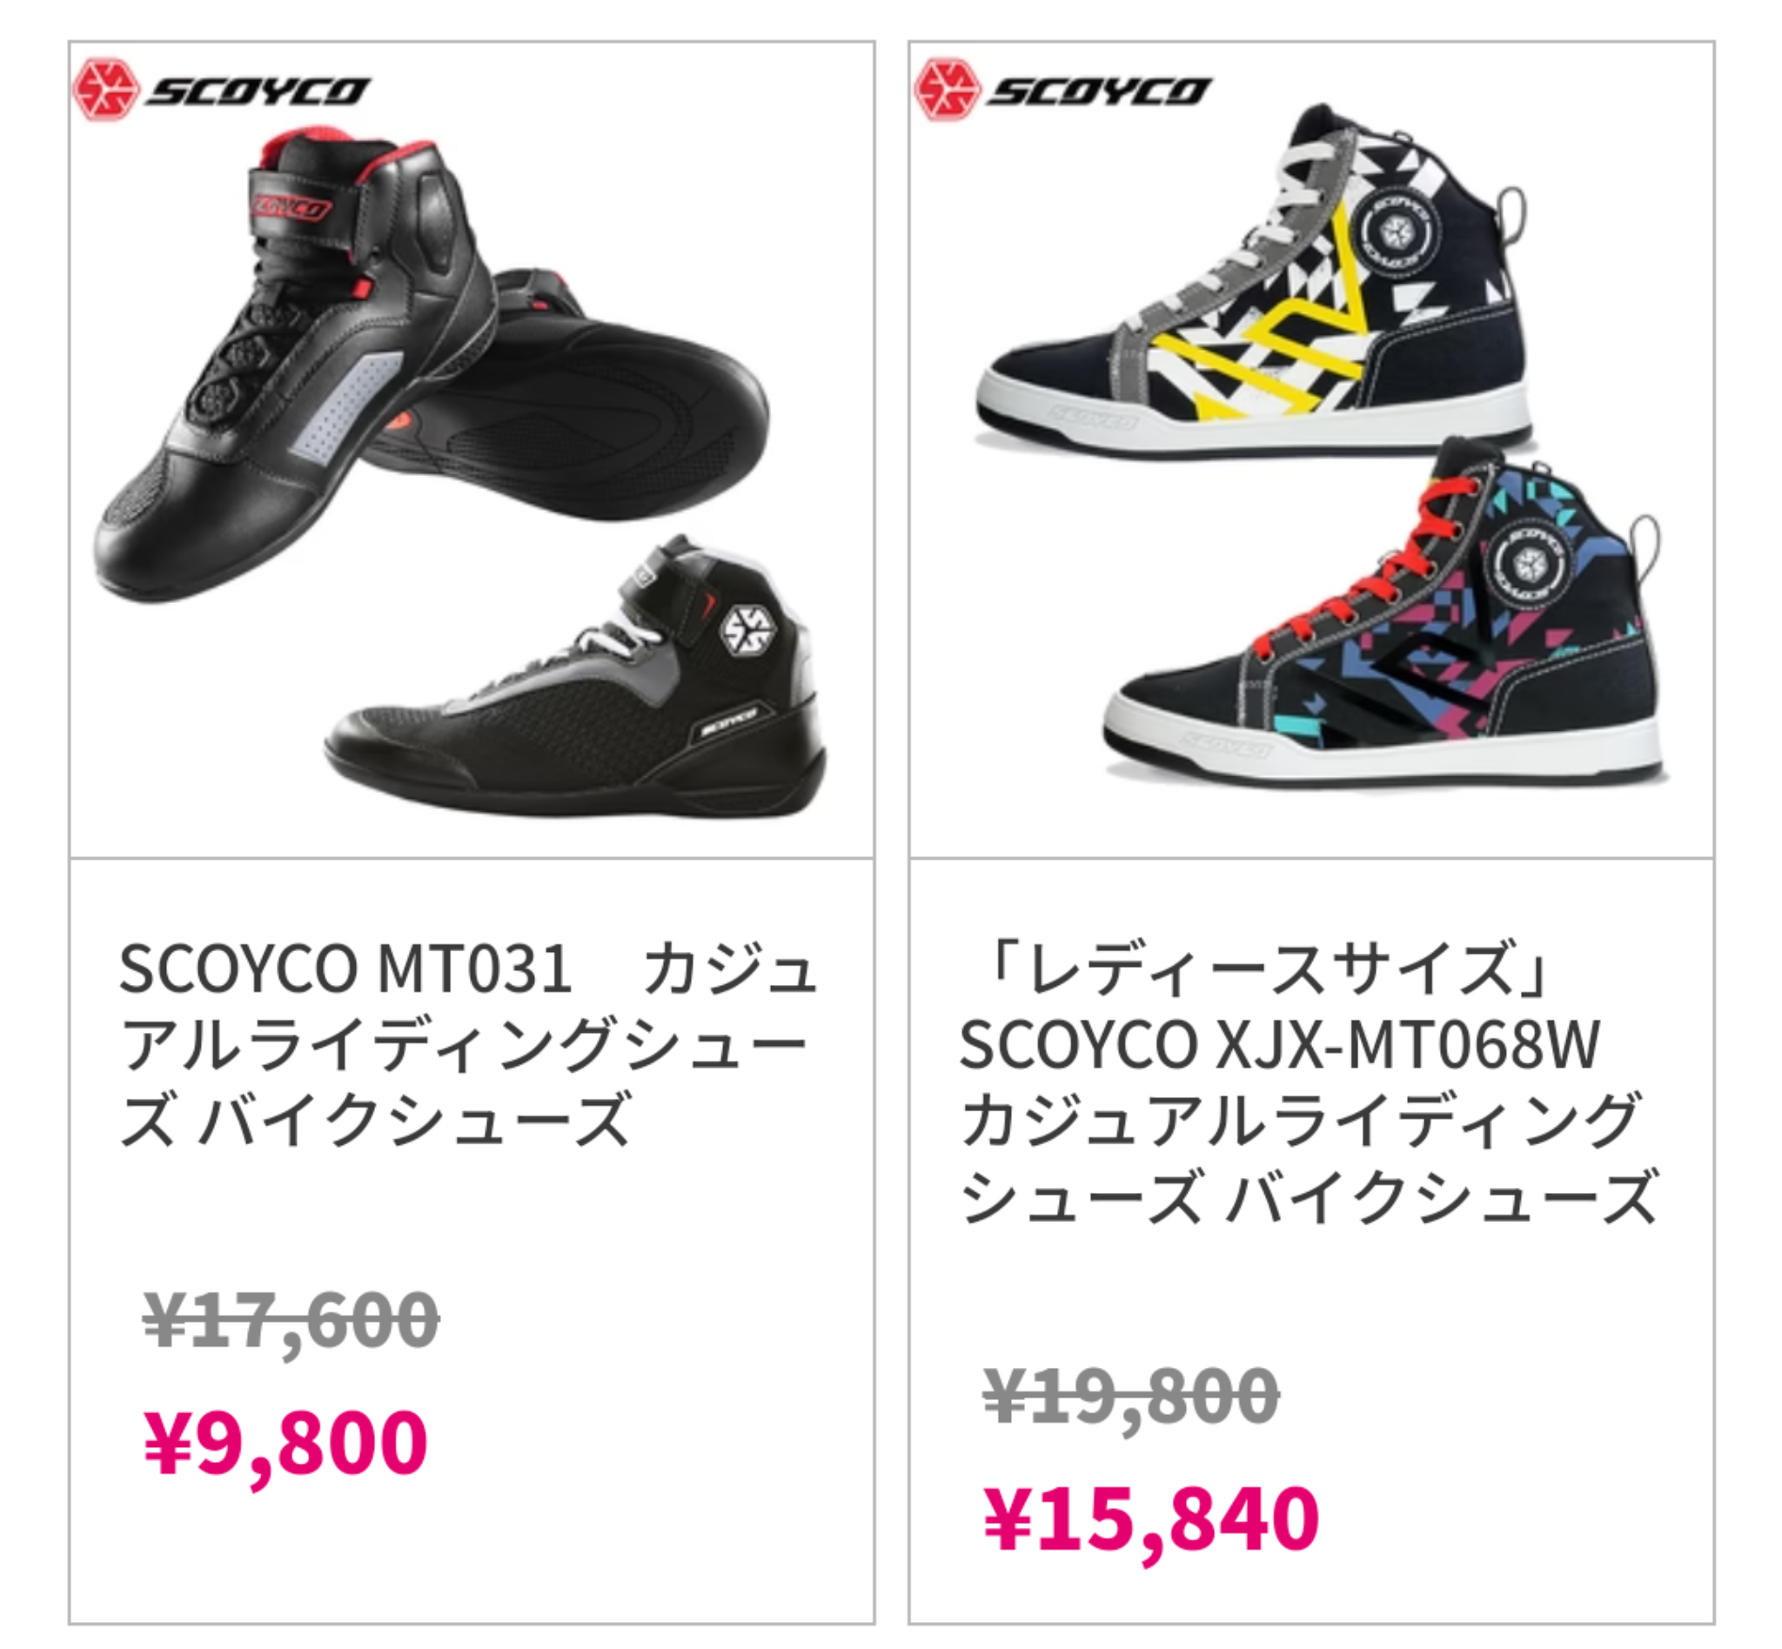Click the ¥15,840 sale price
The height and width of the screenshot is (1649, 1782).
(x=1151, y=1518)
